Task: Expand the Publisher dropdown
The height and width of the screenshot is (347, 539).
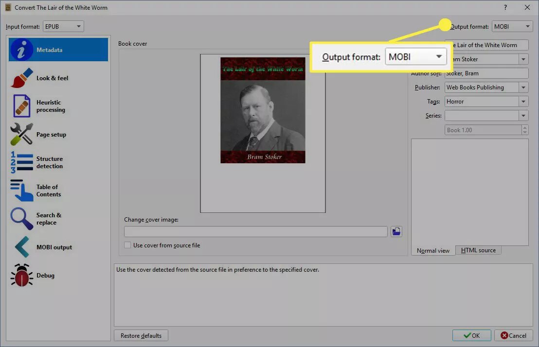Action: click(x=523, y=87)
